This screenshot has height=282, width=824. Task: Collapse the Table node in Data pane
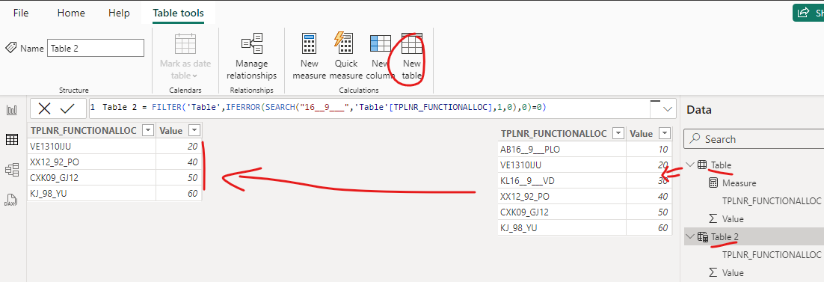click(x=689, y=165)
